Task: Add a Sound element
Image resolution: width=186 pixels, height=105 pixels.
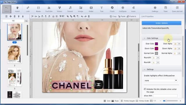Action: [x=70, y=9]
